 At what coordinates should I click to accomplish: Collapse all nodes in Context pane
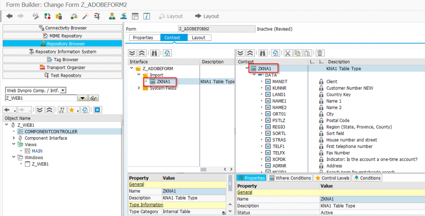click(250, 53)
